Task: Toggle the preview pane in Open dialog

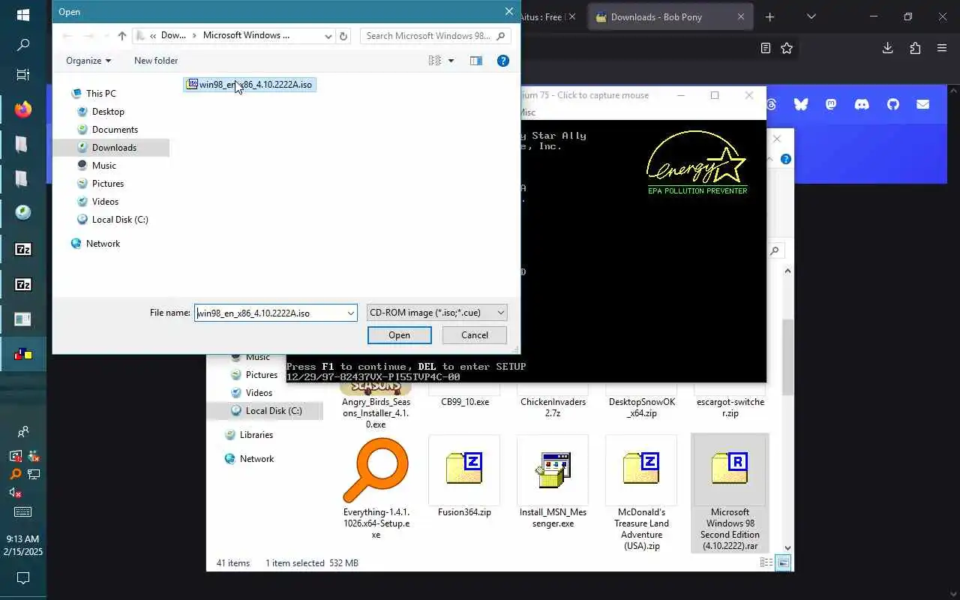Action: [x=476, y=61]
